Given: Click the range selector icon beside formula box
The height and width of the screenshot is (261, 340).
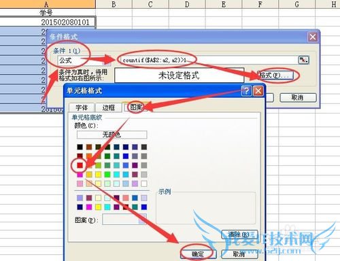Looking at the screenshot, I should click(303, 60).
